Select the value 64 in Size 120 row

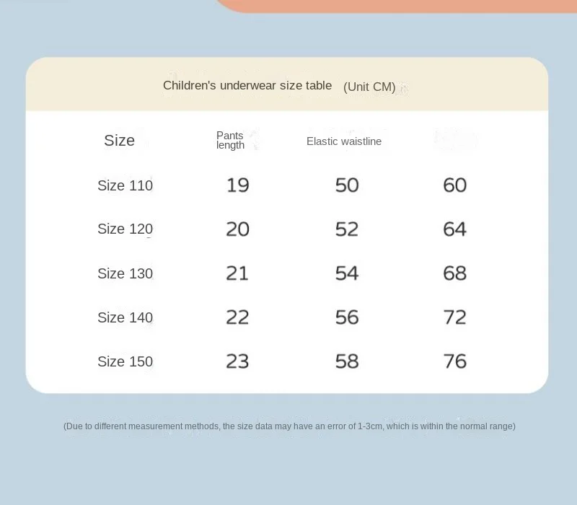[x=455, y=229]
